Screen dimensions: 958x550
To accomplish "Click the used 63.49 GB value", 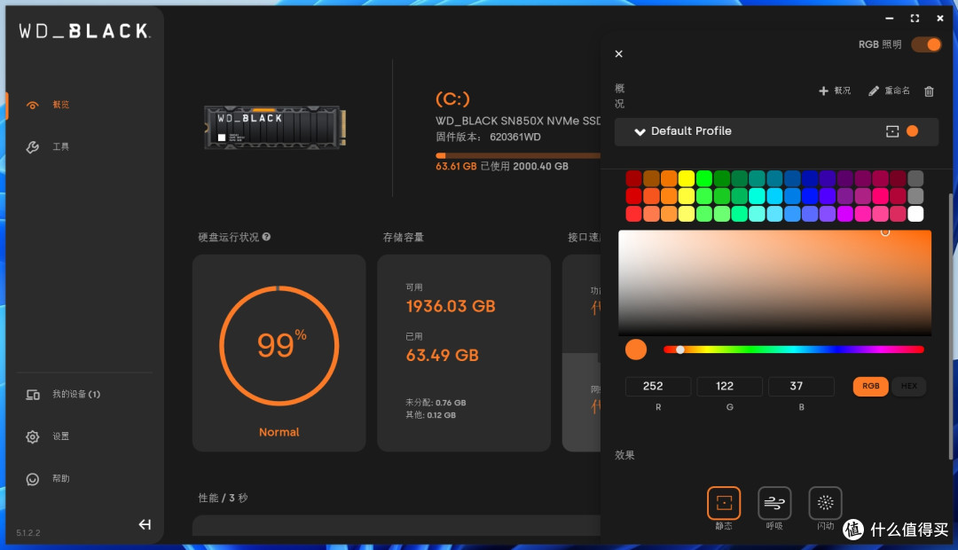I will coord(443,355).
